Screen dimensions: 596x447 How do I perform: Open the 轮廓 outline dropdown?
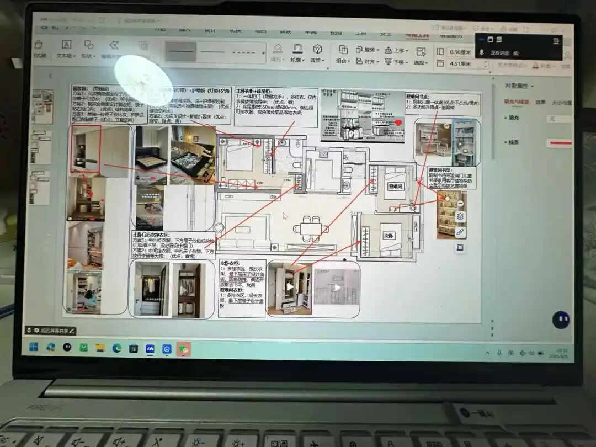click(x=297, y=60)
